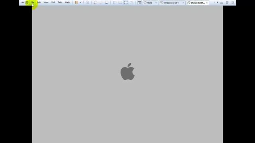The width and height of the screenshot is (255, 143).
Task: Open the Edit menu
Action: pyautogui.click(x=39, y=2)
